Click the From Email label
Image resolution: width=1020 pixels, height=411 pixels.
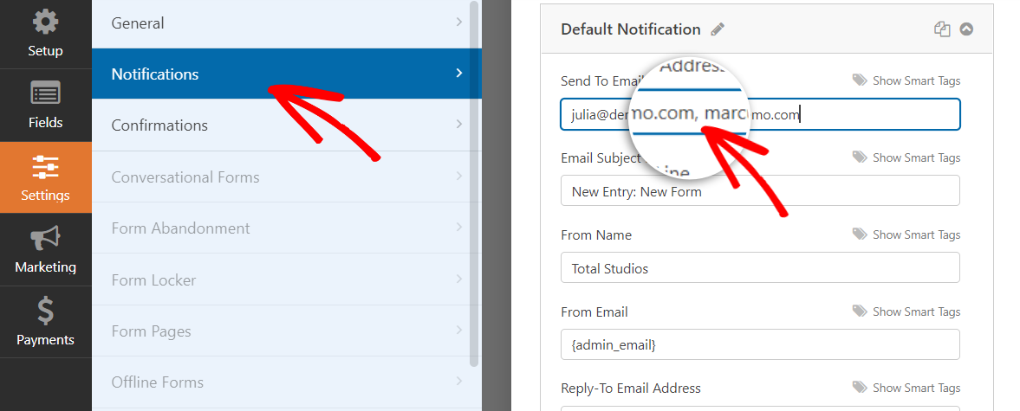click(594, 311)
